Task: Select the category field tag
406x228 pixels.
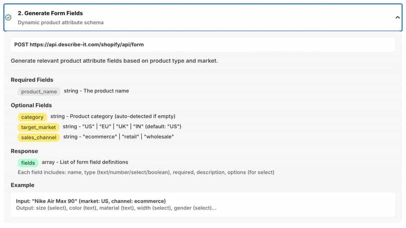Action: coord(32,117)
